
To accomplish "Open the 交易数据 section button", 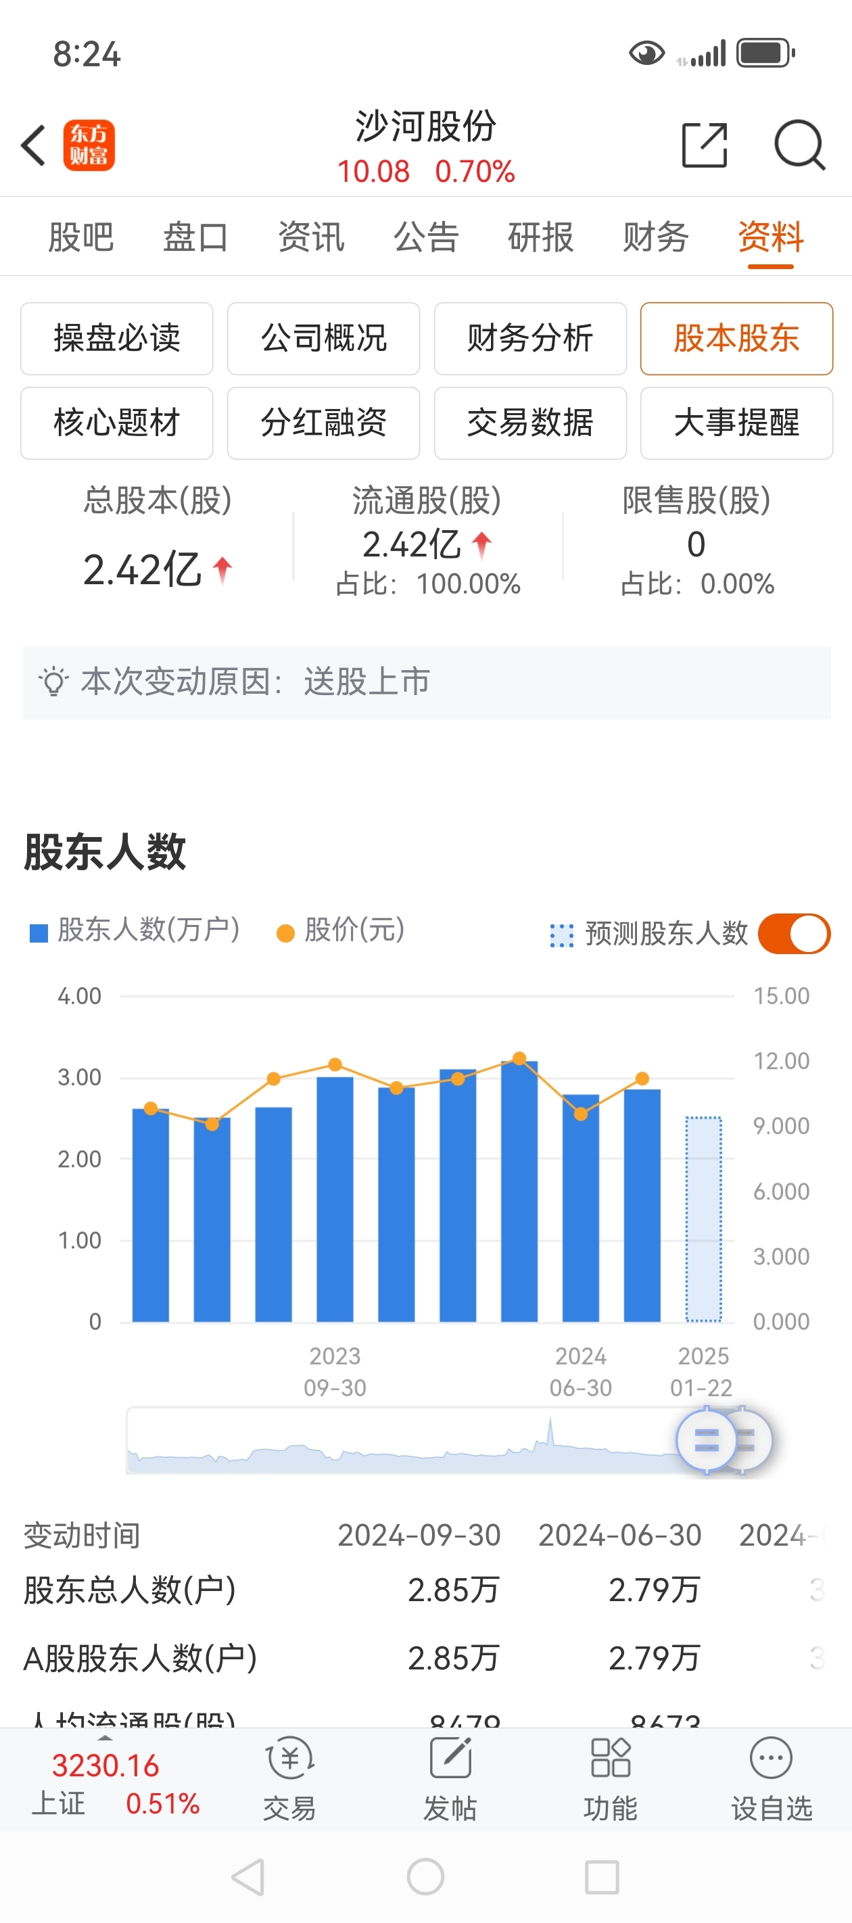I will [530, 423].
